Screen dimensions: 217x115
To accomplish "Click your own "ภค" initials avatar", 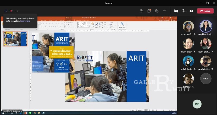I will coord(197,104).
